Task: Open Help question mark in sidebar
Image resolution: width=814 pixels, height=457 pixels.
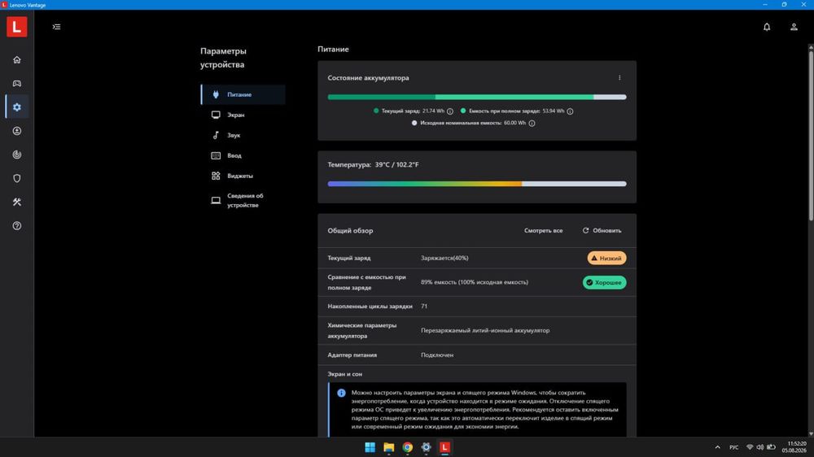Action: [17, 225]
